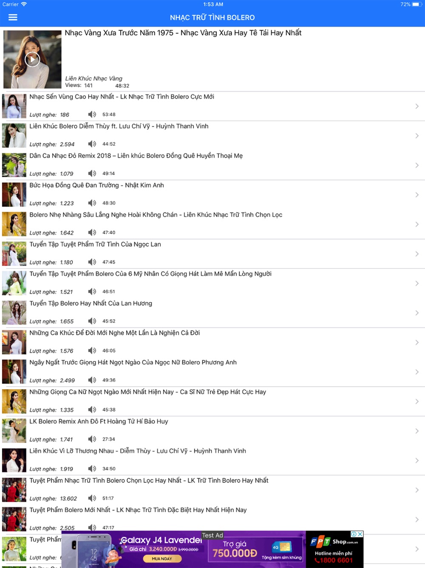The image size is (425, 568).
Task: Select Liên Khúc Bolero Diễm Thùy track
Action: coord(212,135)
